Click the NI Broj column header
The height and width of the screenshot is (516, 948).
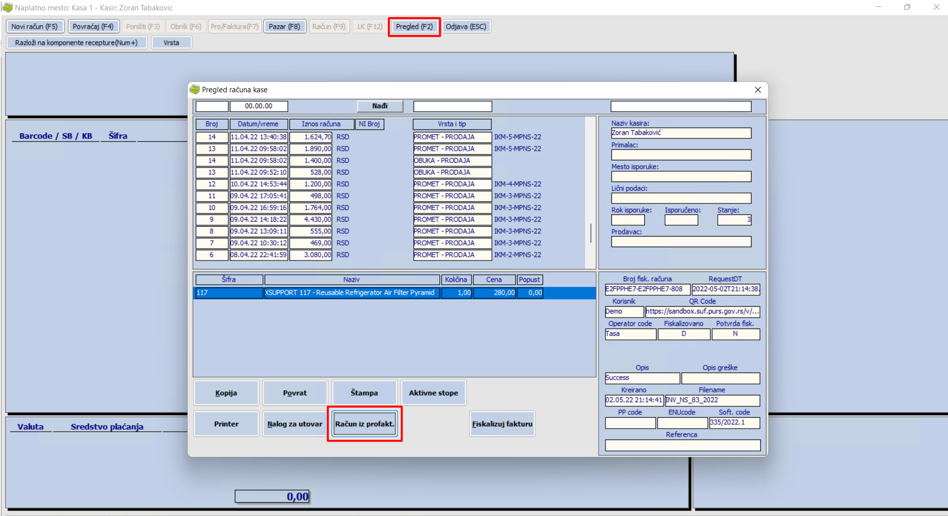[x=370, y=124]
